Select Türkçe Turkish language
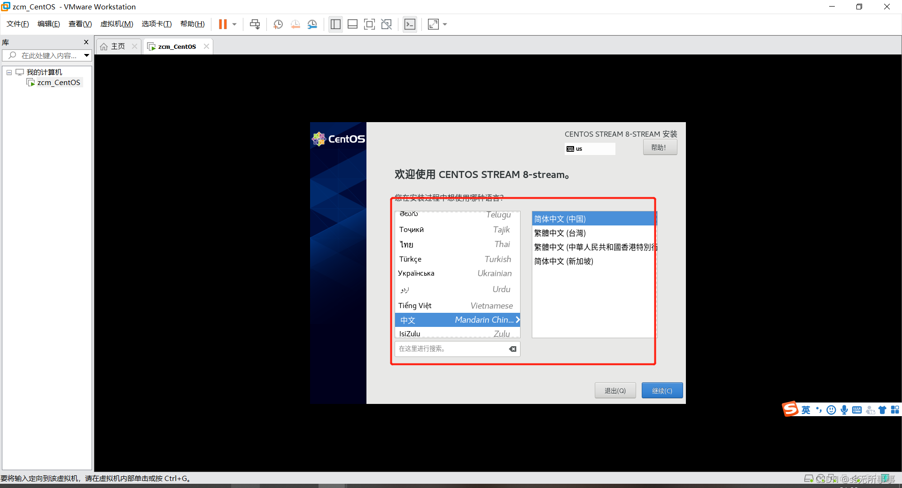Viewport: 902px width, 488px height. coord(457,259)
